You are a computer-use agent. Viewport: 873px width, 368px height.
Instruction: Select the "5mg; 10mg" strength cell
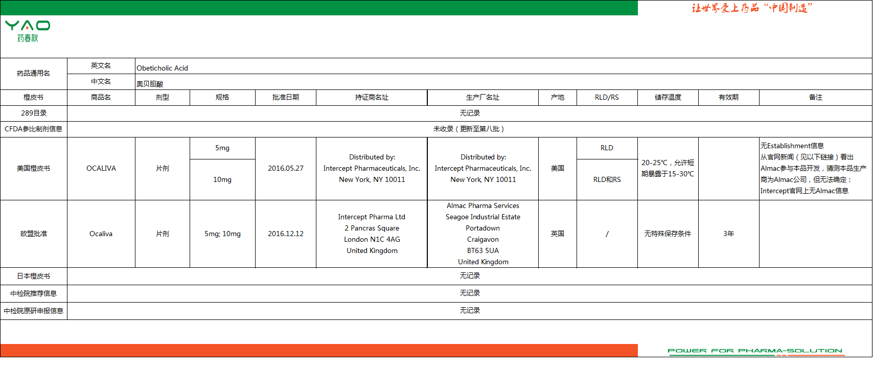pyautogui.click(x=222, y=234)
